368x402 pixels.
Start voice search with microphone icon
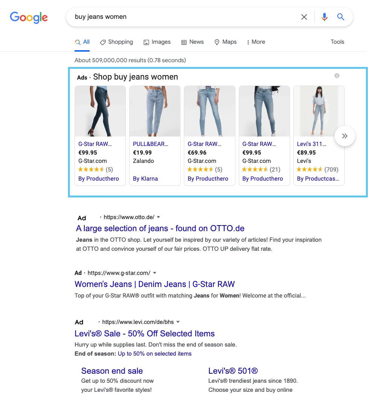click(x=324, y=17)
